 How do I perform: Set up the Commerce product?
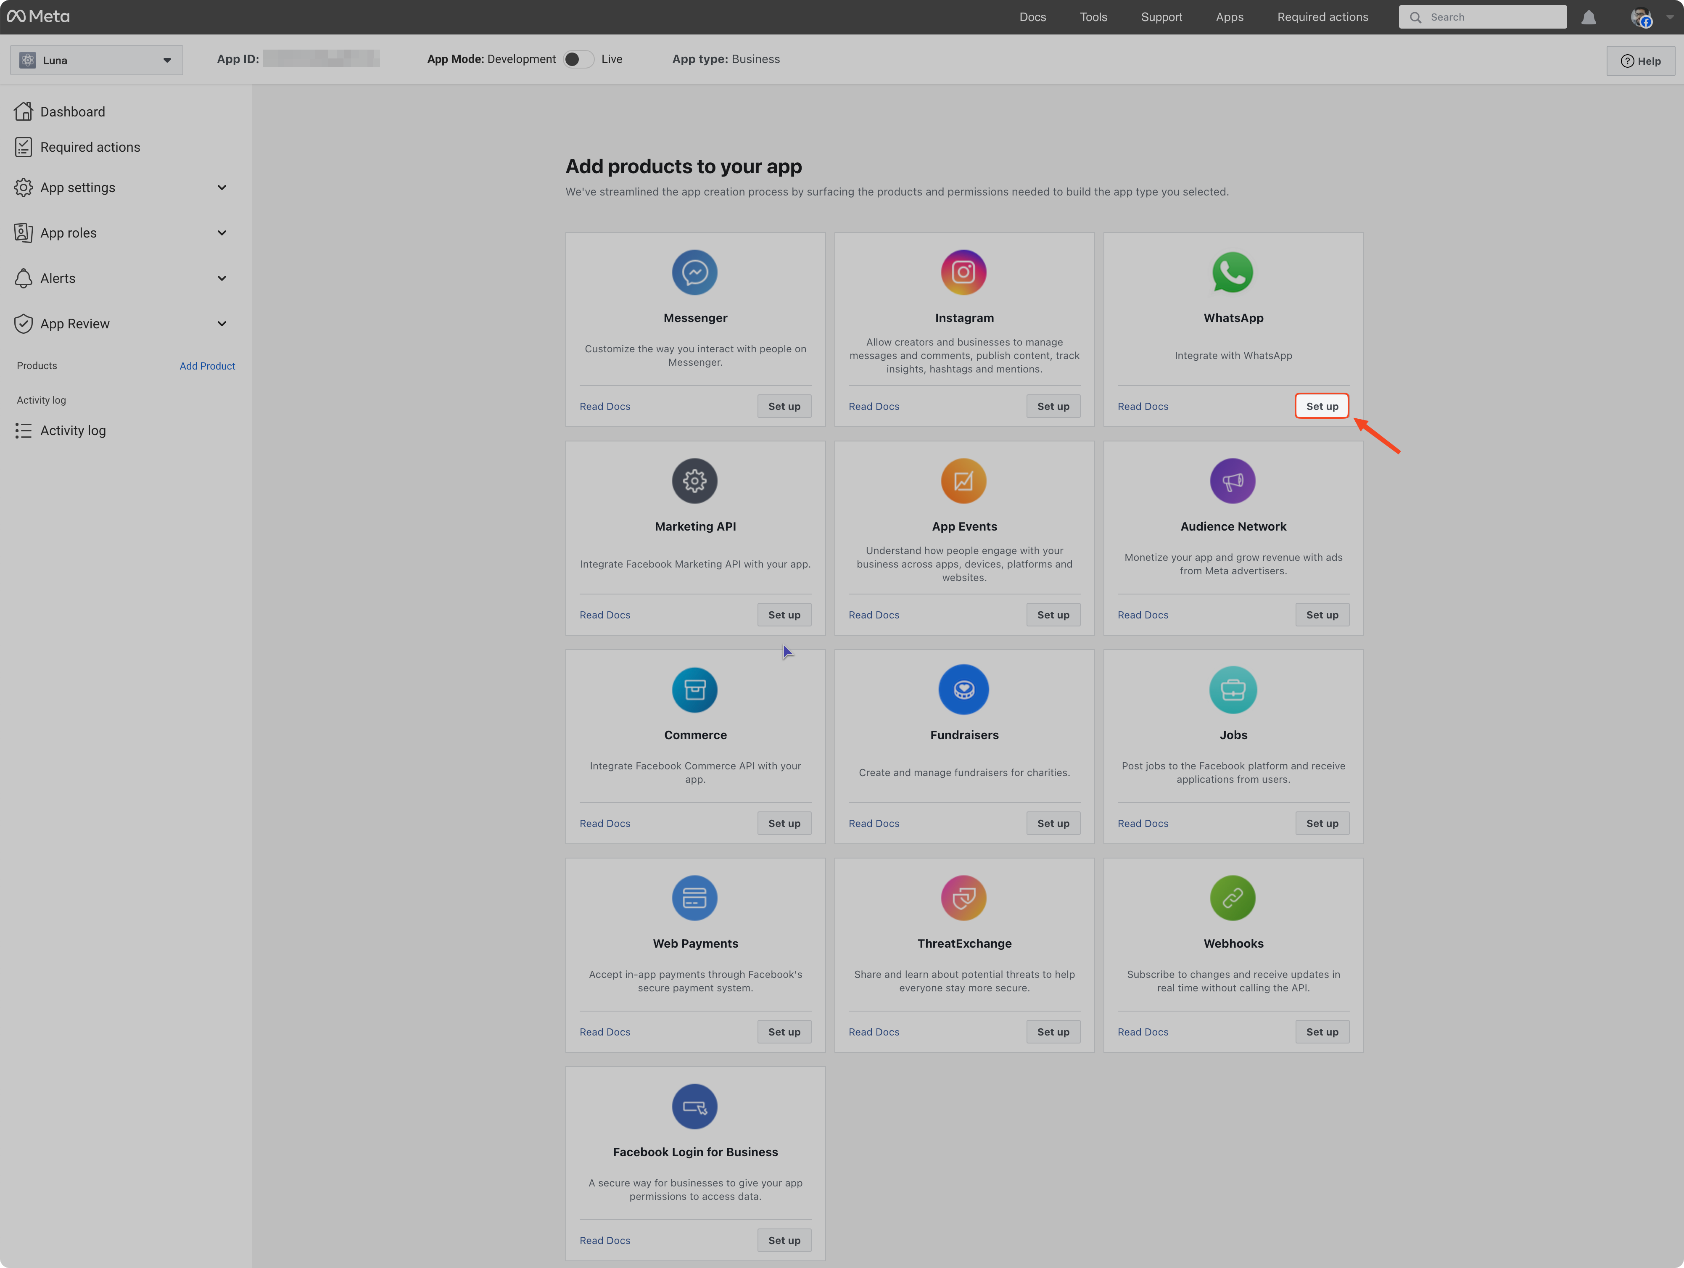click(784, 823)
